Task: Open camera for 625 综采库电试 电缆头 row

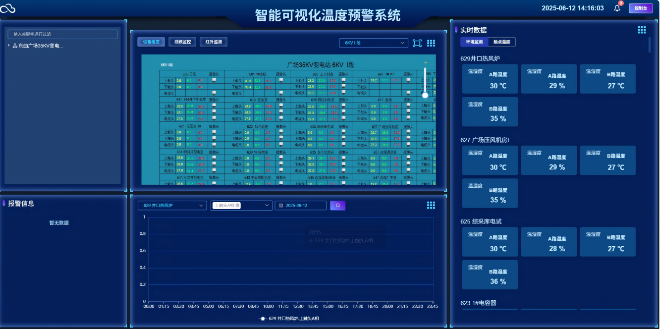Action: pyautogui.click(x=343, y=145)
